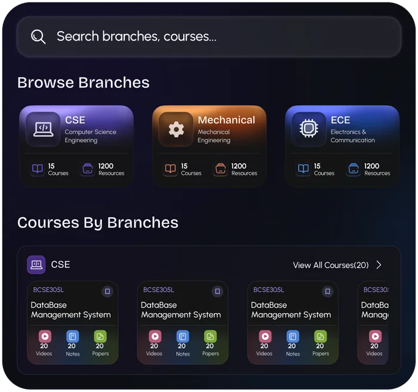Bookmark the first DataBase Management System card
This screenshot has height=392, width=418.
tap(107, 292)
